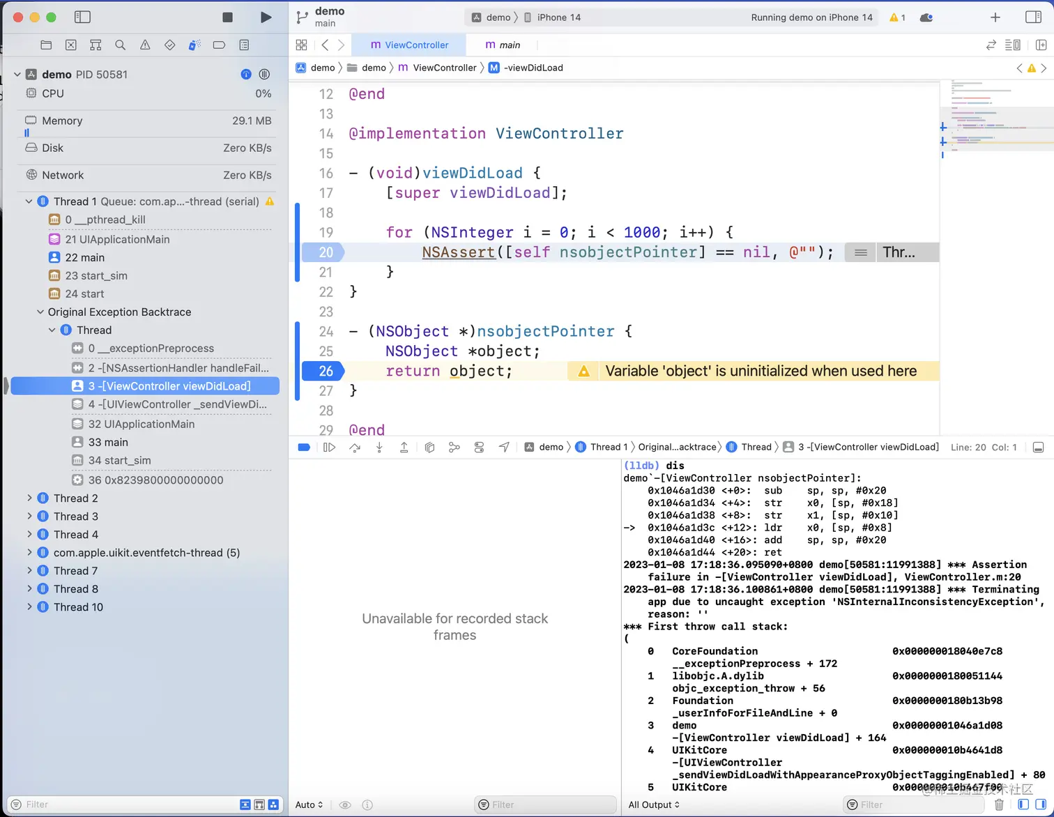1054x817 pixels.
Task: Click the Step Over debug button
Action: coord(355,448)
